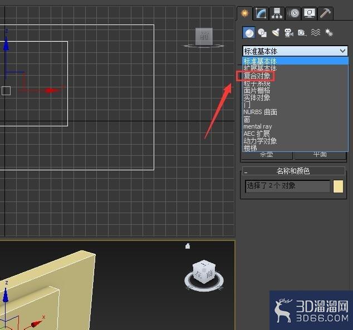Click the object name input field
The height and width of the screenshot is (330, 353).
click(x=287, y=186)
